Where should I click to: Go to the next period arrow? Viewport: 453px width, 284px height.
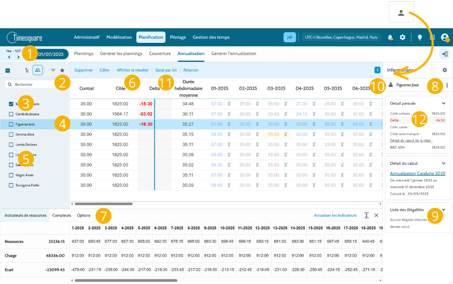18,57
